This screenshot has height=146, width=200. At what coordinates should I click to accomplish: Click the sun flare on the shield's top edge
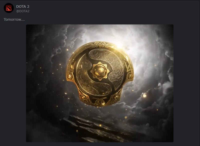point(120,46)
